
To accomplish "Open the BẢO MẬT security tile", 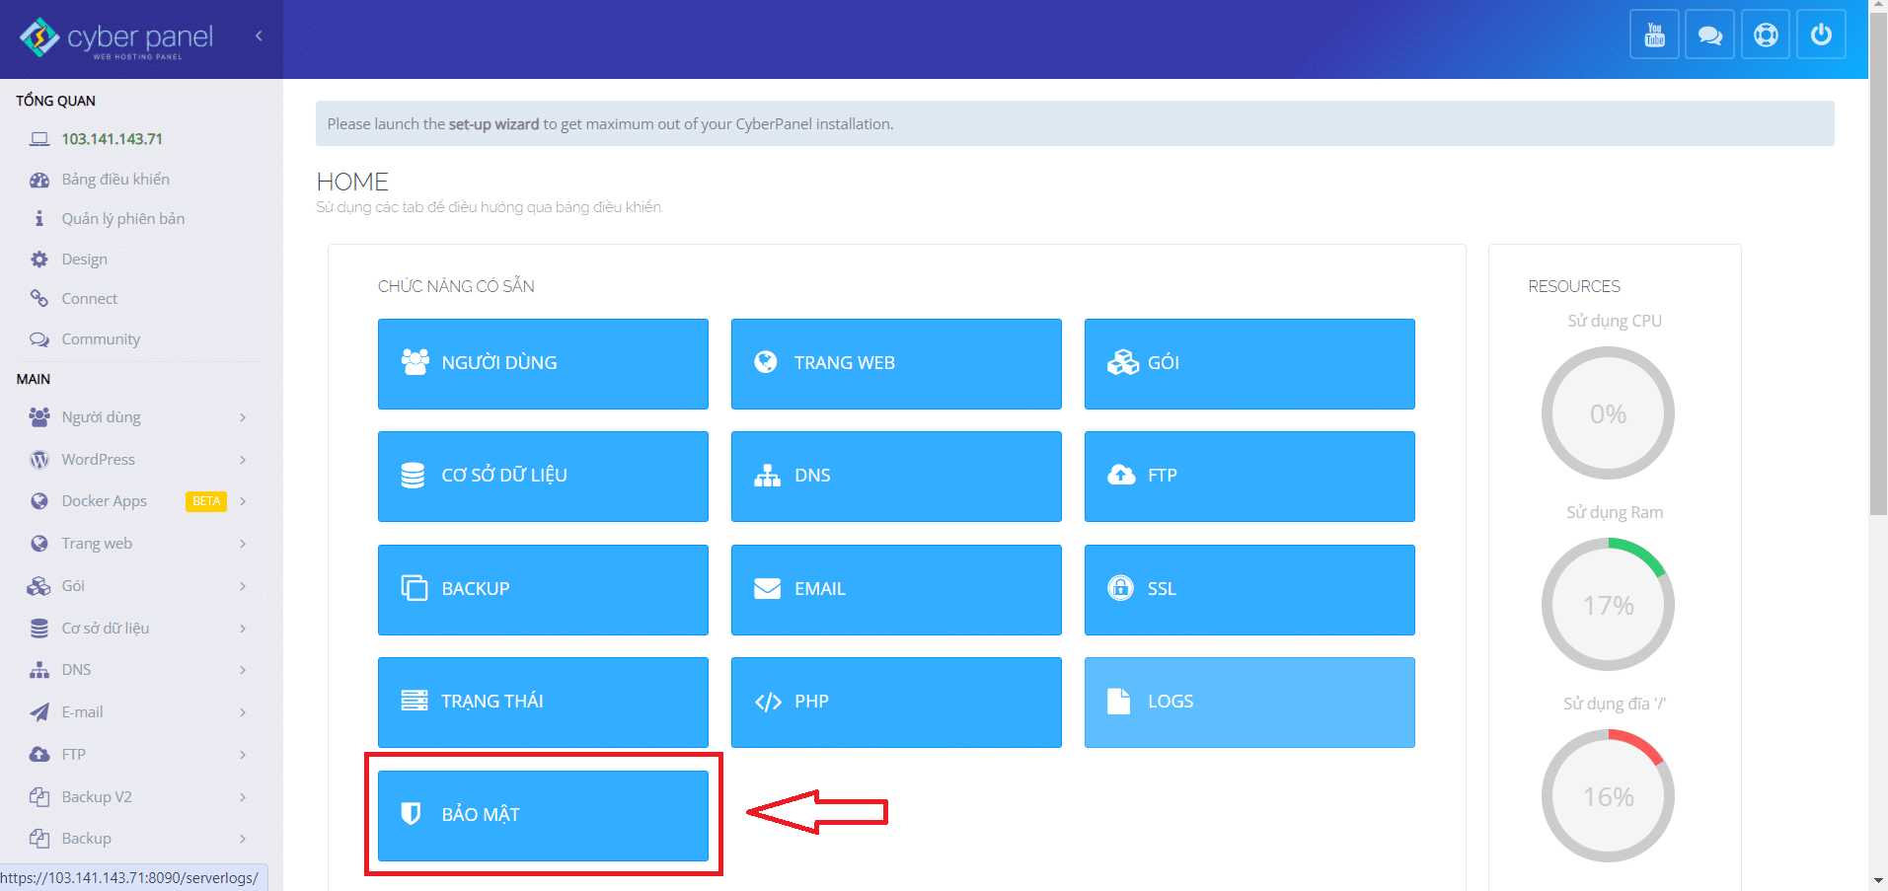I will [543, 815].
